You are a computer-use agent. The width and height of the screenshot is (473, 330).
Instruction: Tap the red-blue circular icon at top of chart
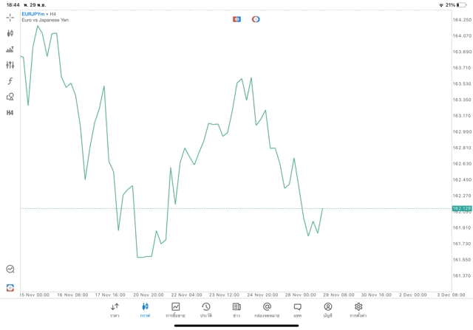(256, 19)
